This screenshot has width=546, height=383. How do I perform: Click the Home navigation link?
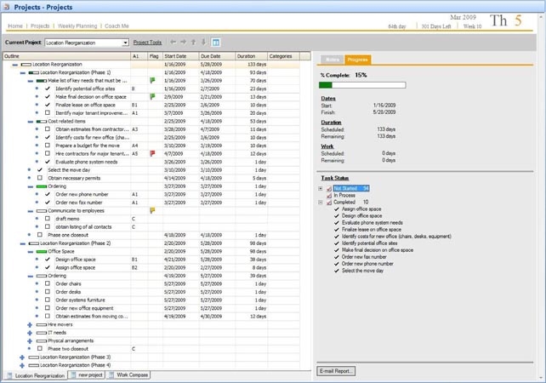pos(15,26)
